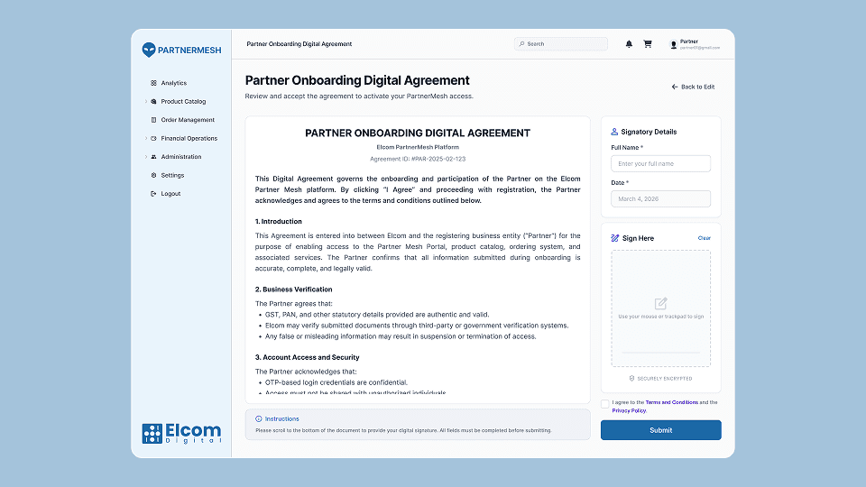Viewport: 866px width, 487px height.
Task: Click the Search box in header
Action: tap(561, 44)
